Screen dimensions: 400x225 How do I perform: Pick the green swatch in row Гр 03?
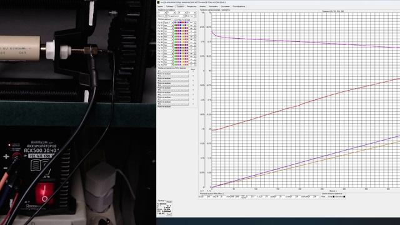tap(175, 28)
